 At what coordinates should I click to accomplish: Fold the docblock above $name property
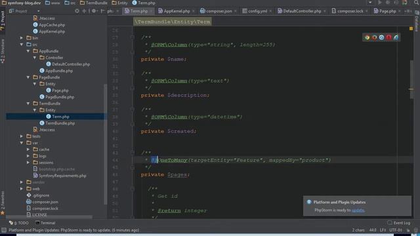(x=133, y=37)
